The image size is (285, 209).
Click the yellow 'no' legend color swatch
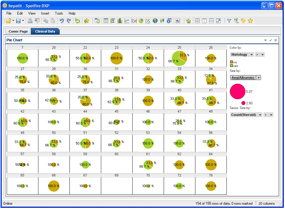pos(231,62)
